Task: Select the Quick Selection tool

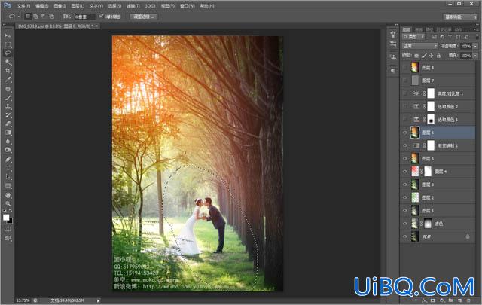Action: (x=8, y=62)
